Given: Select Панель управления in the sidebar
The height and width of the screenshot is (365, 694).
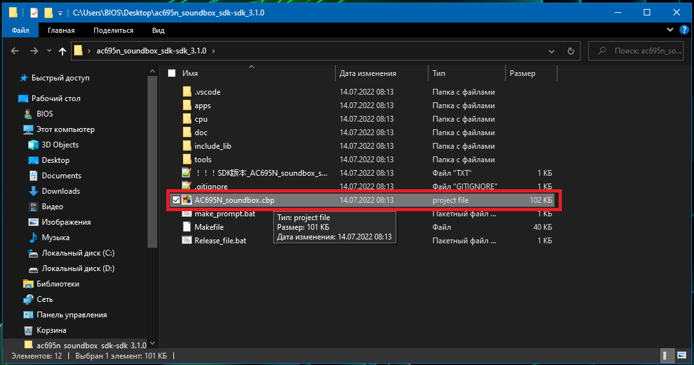Looking at the screenshot, I should (x=72, y=315).
